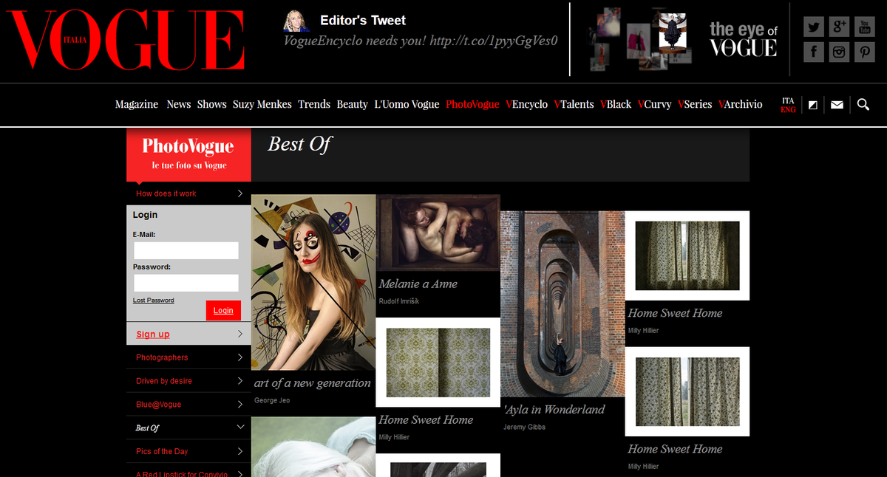The height and width of the screenshot is (477, 887).
Task: Open VSeries menu item
Action: (695, 105)
